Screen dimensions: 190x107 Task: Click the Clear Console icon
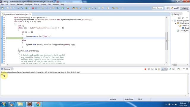pyautogui.click(x=156, y=69)
